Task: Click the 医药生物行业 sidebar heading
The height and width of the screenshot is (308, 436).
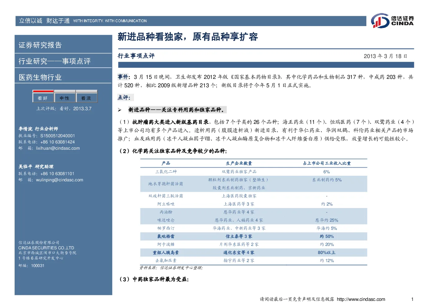Action: [x=40, y=77]
